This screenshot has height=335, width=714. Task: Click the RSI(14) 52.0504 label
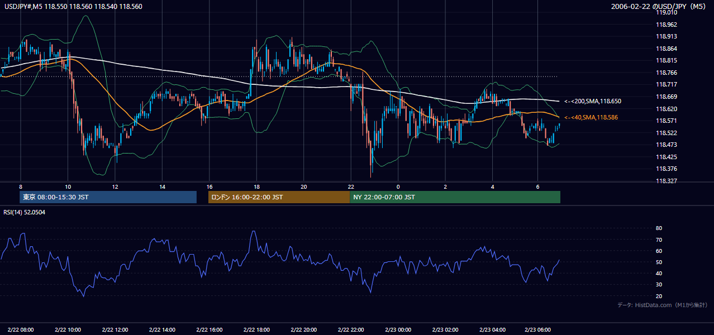(25, 212)
